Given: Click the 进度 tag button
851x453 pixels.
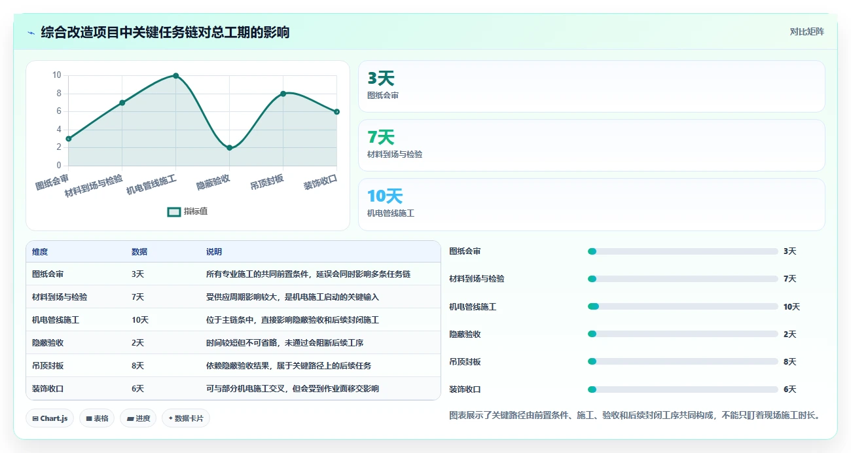Looking at the screenshot, I should [138, 418].
